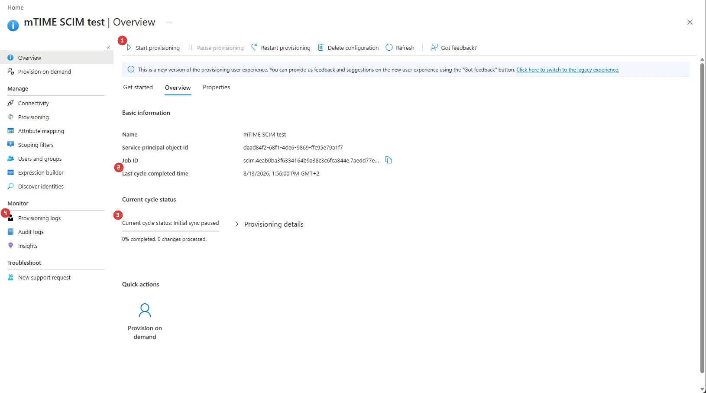Collapse the left navigation menu
706x393 pixels.
click(108, 48)
